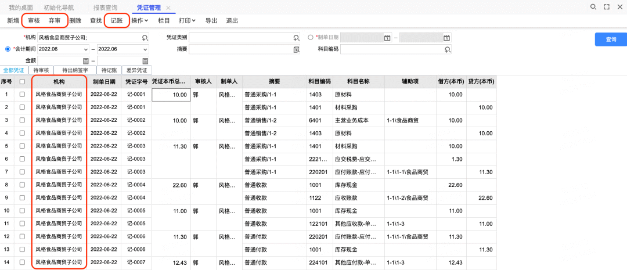Viewport: 627px width, 270px height.
Task: Open the 打印 dropdown menu
Action: (187, 20)
